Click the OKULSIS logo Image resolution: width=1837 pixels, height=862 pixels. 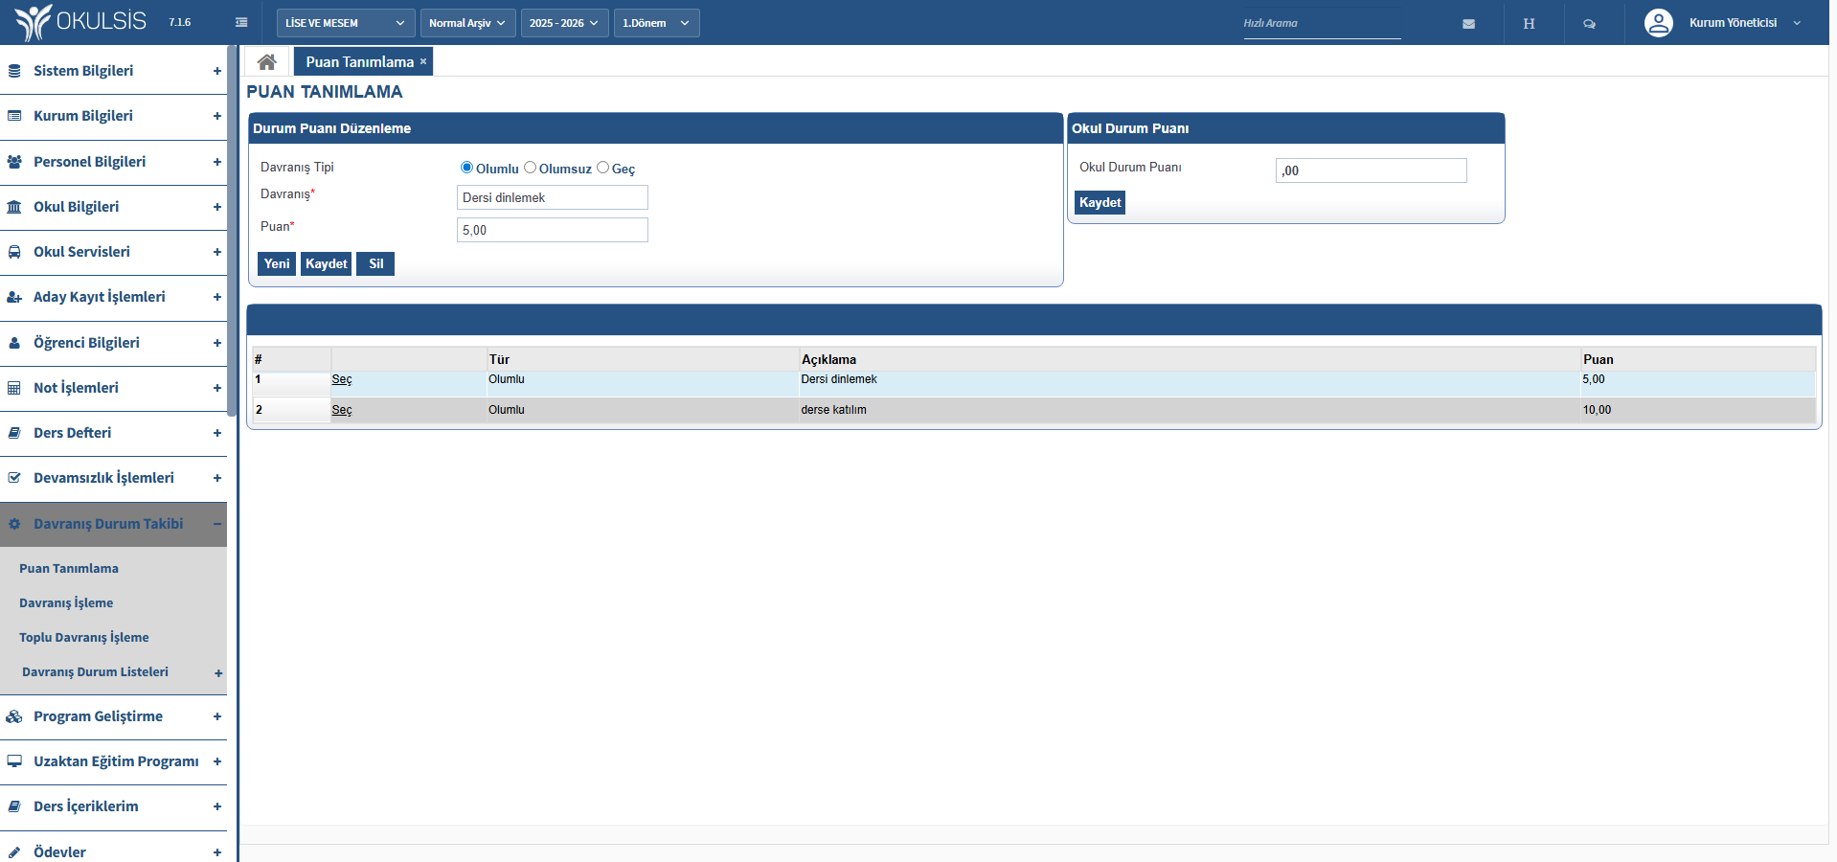(x=82, y=22)
